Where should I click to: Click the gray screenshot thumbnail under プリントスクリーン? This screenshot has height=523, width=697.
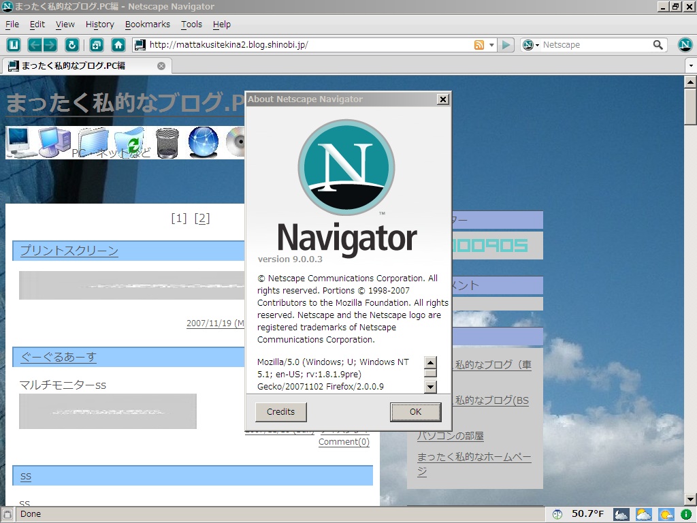[x=132, y=285]
